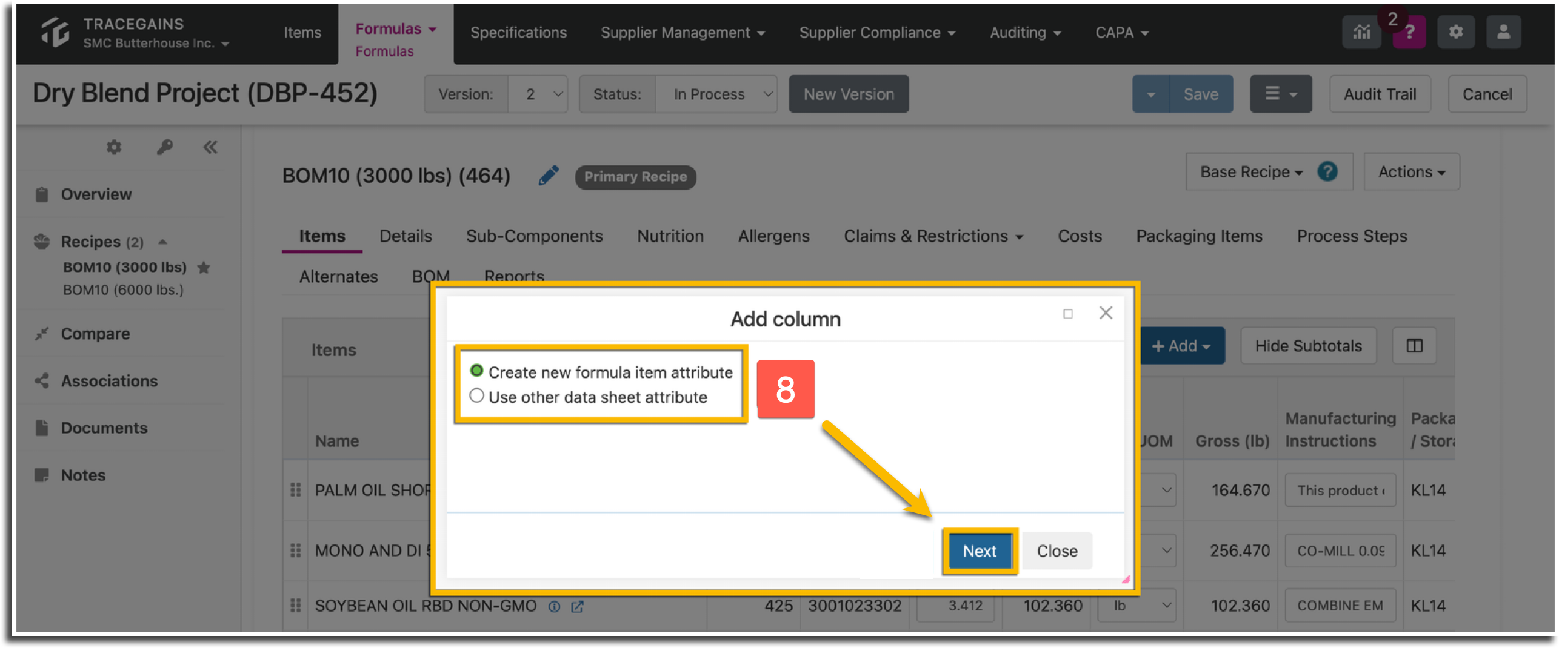
Task: Click info icon beside SOYBEAN OIL RBD NON-GMO
Action: [554, 606]
